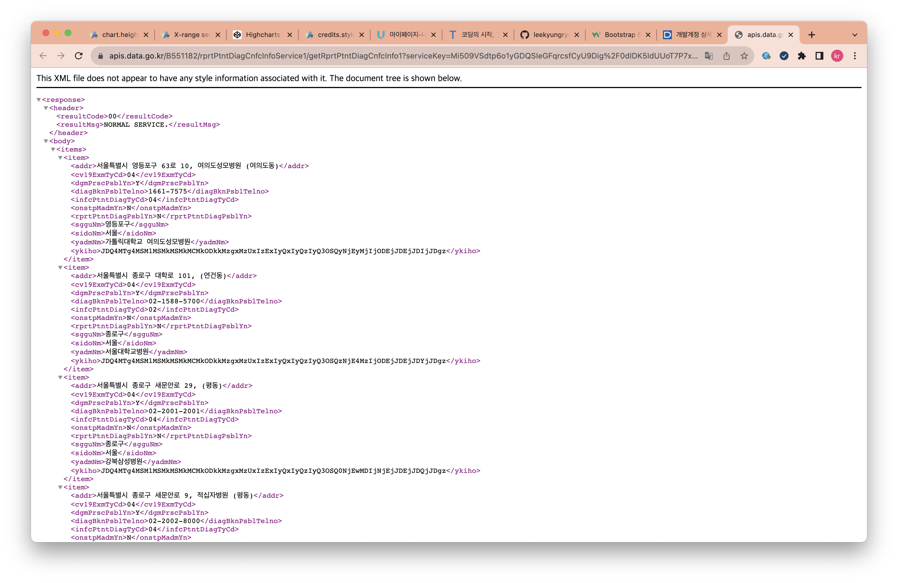This screenshot has width=898, height=583.
Task: Switch to the Bootstrap tab
Action: 619,35
